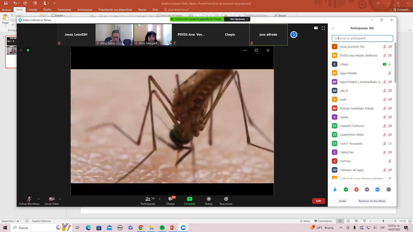This screenshot has height=232, width=413.
Task: Click the green encryption shield icon
Action: point(28,50)
